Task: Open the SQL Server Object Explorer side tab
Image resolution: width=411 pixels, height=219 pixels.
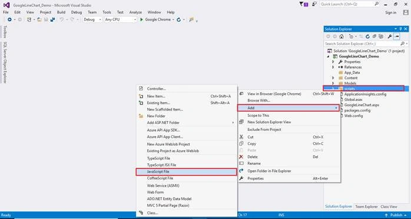Action: pos(5,62)
